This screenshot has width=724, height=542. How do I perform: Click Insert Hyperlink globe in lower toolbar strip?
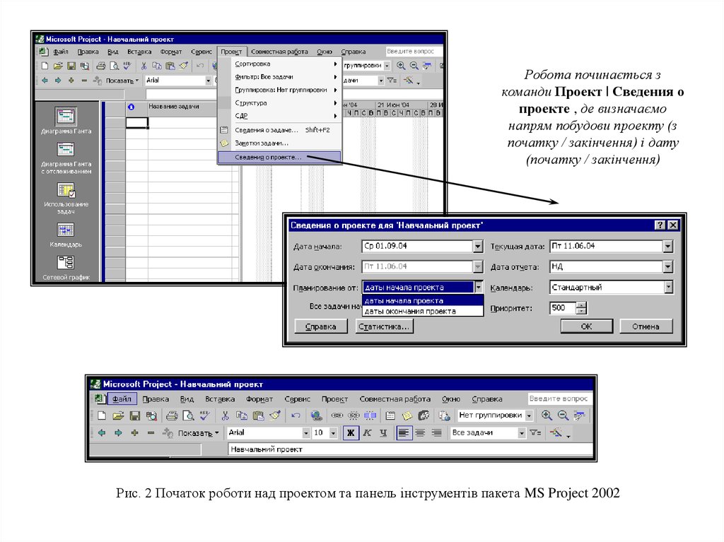coord(316,416)
